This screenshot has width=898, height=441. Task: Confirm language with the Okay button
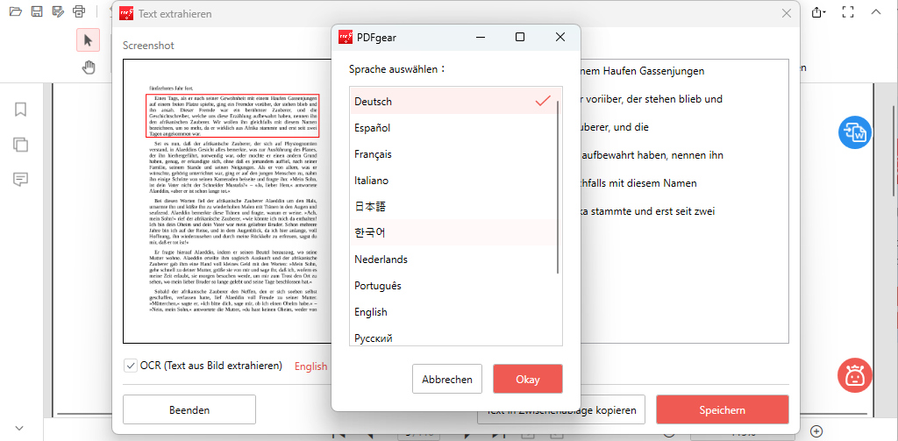[527, 379]
